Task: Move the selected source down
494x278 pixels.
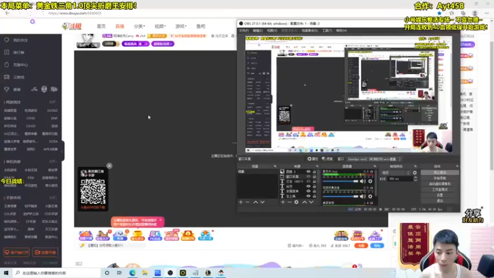Action: pos(311,202)
